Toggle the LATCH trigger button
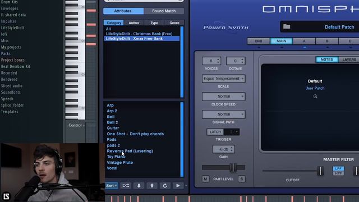 point(215,132)
